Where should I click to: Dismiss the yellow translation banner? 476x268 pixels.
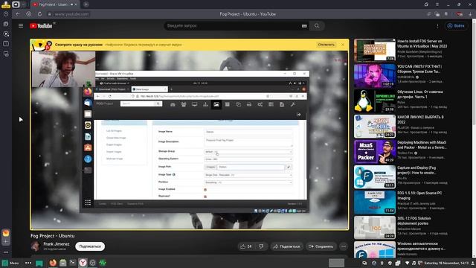click(x=343, y=45)
